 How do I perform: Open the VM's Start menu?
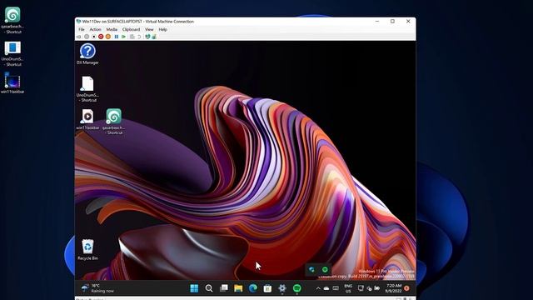click(194, 288)
